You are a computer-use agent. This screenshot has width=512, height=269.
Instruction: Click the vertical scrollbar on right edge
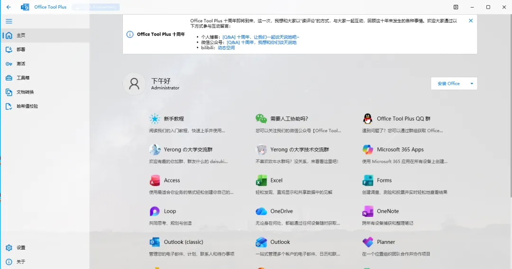click(511, 106)
